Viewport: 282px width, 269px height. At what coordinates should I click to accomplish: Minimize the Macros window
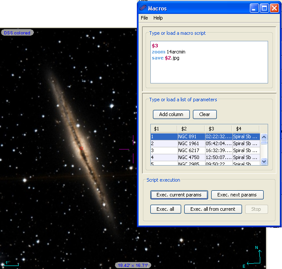click(x=254, y=8)
